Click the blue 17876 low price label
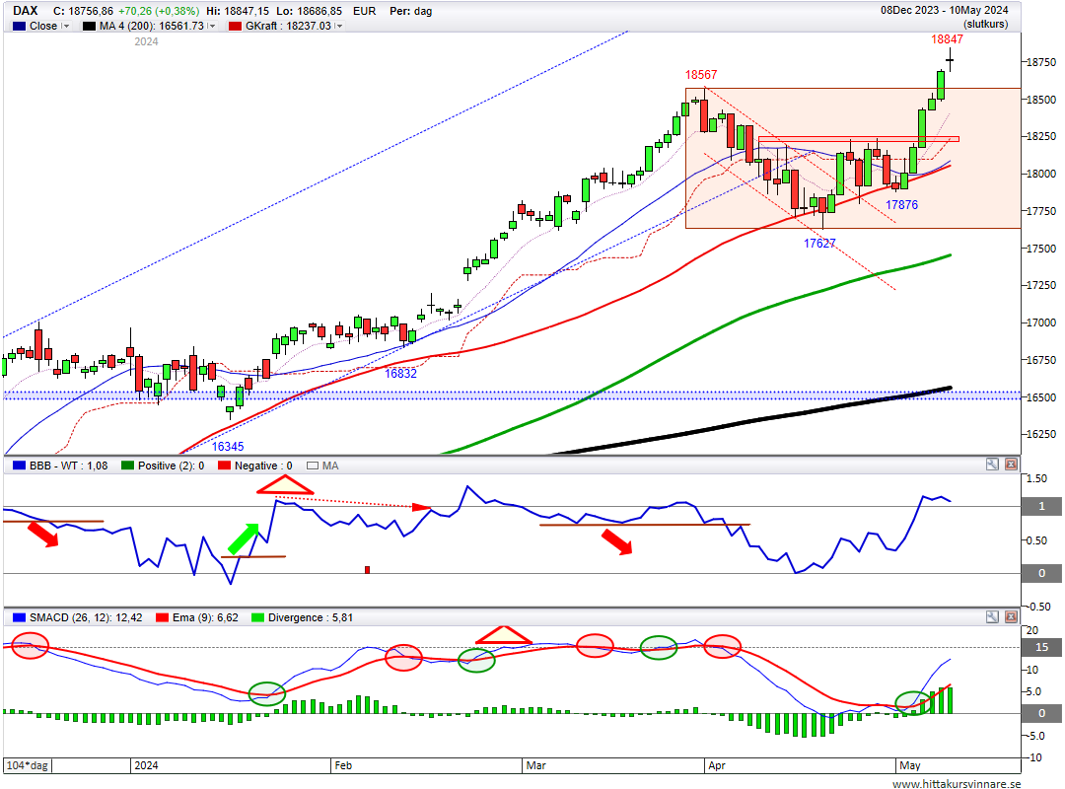 click(902, 204)
